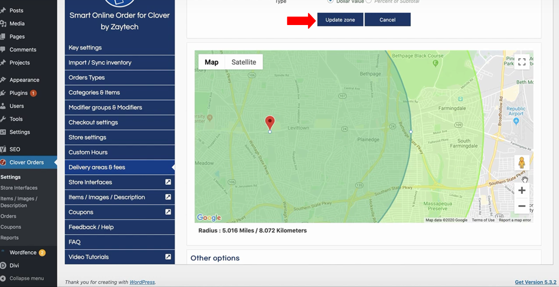Viewport: 559px width, 287px height.
Task: Click the Comments bubble icon
Action: point(3,50)
